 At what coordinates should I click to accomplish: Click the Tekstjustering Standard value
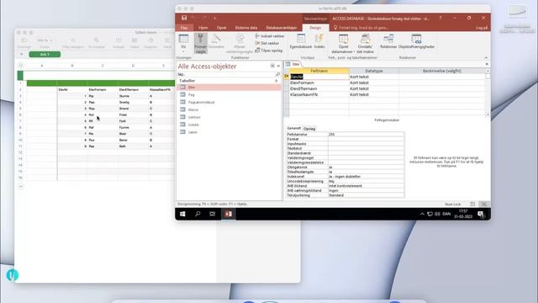click(x=366, y=195)
